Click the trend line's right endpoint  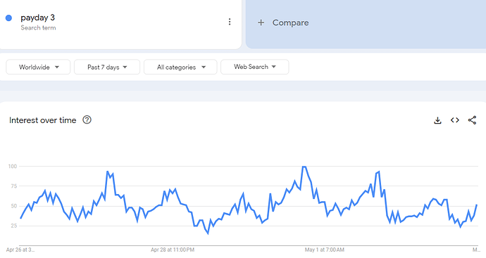coord(477,205)
